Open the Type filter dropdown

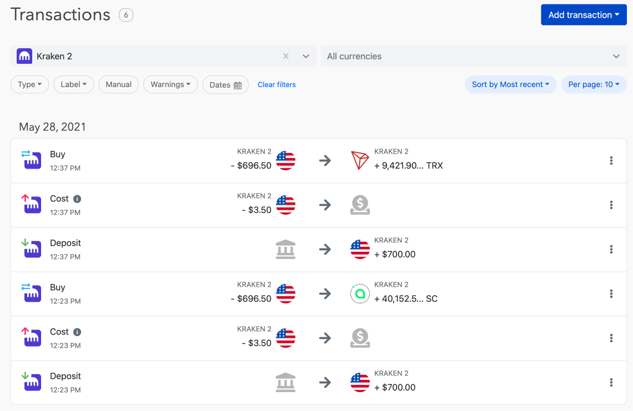click(x=30, y=85)
